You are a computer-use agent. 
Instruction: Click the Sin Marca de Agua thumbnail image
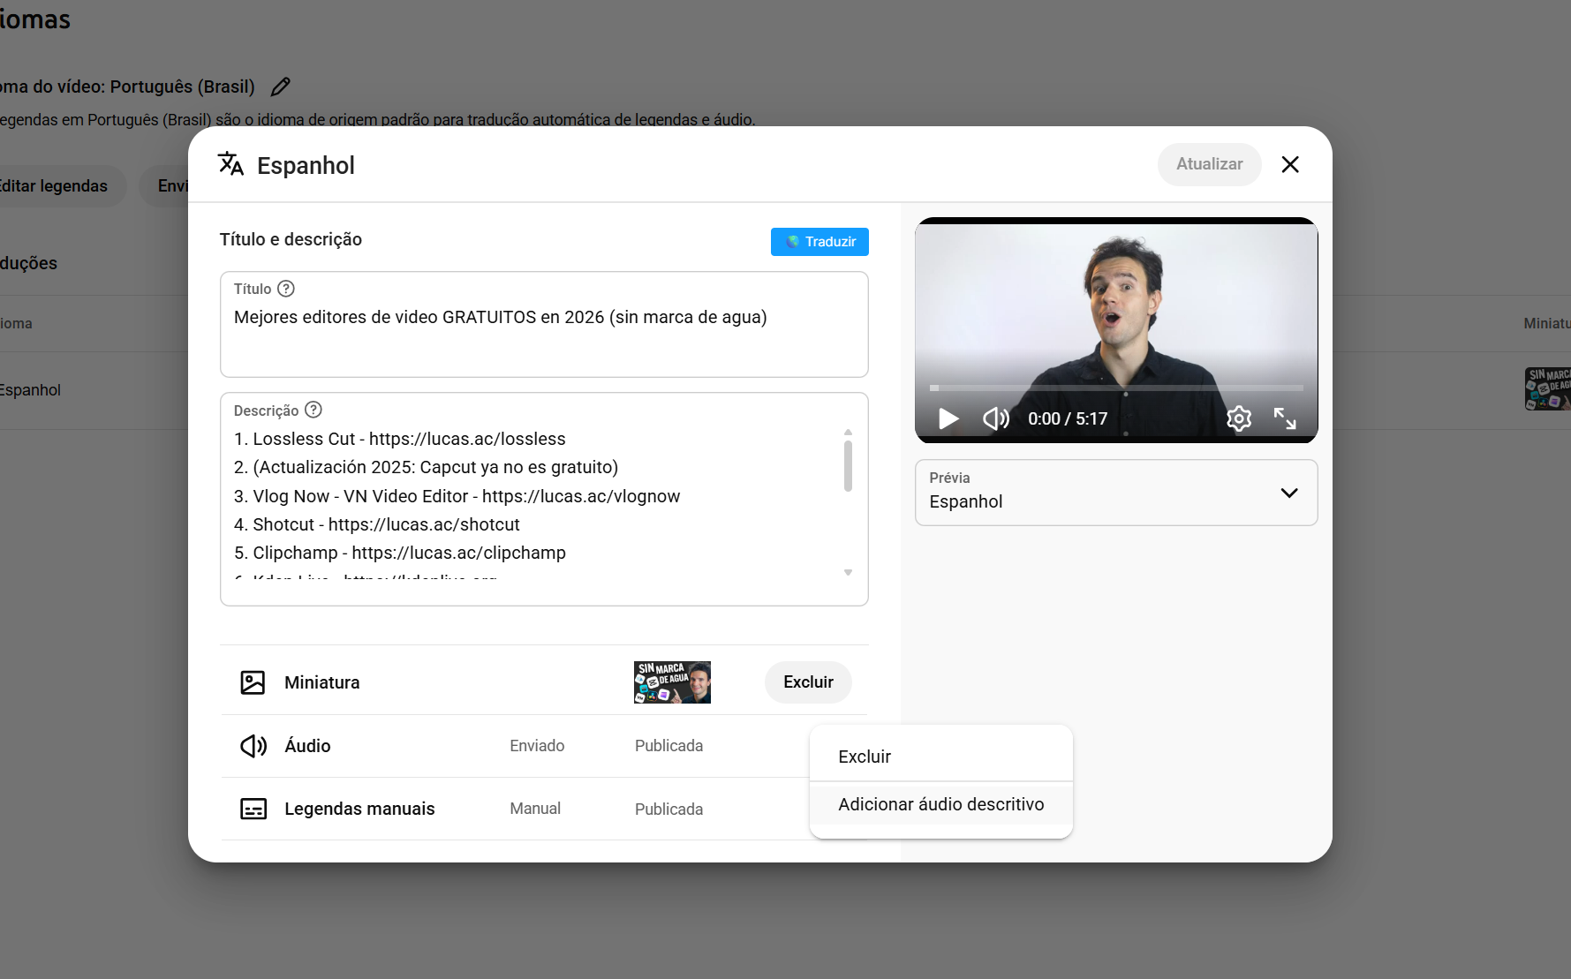(672, 682)
